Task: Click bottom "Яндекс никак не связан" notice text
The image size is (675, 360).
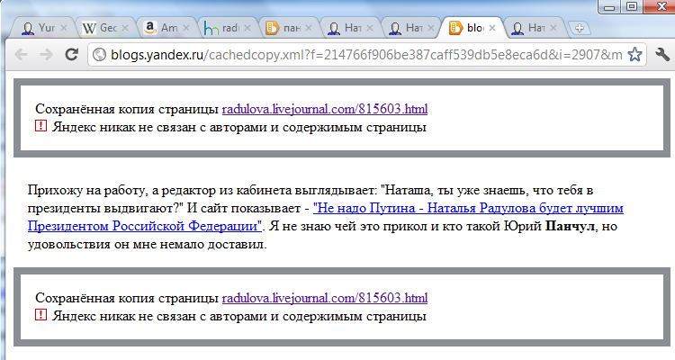Action: coord(239,317)
